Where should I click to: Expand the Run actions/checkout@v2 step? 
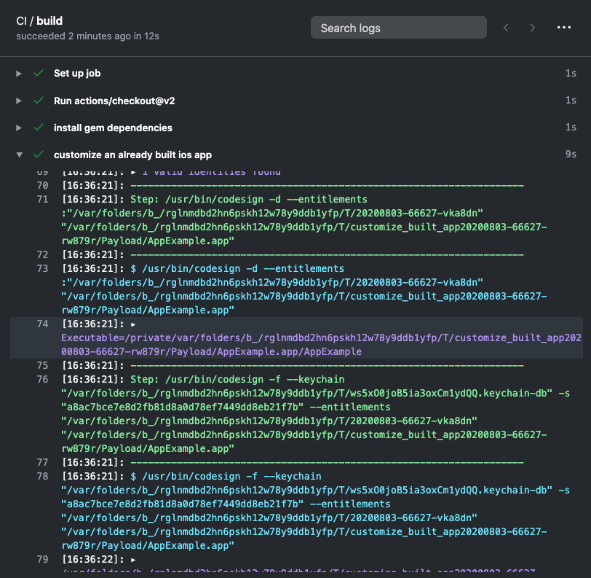(x=19, y=101)
